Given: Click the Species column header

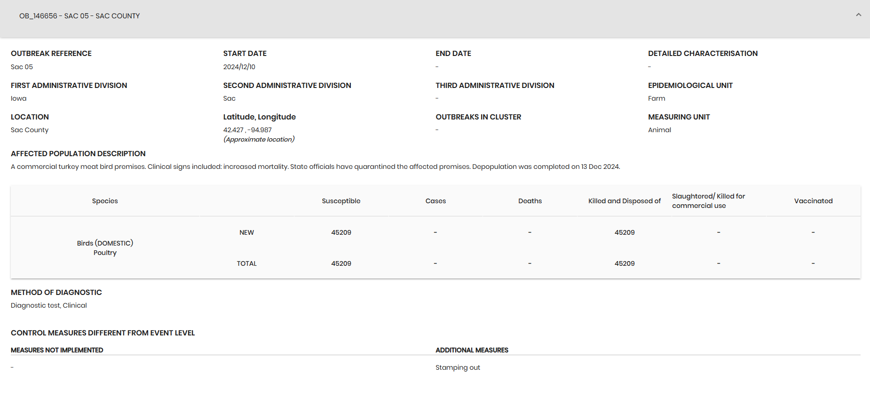Looking at the screenshot, I should point(105,201).
